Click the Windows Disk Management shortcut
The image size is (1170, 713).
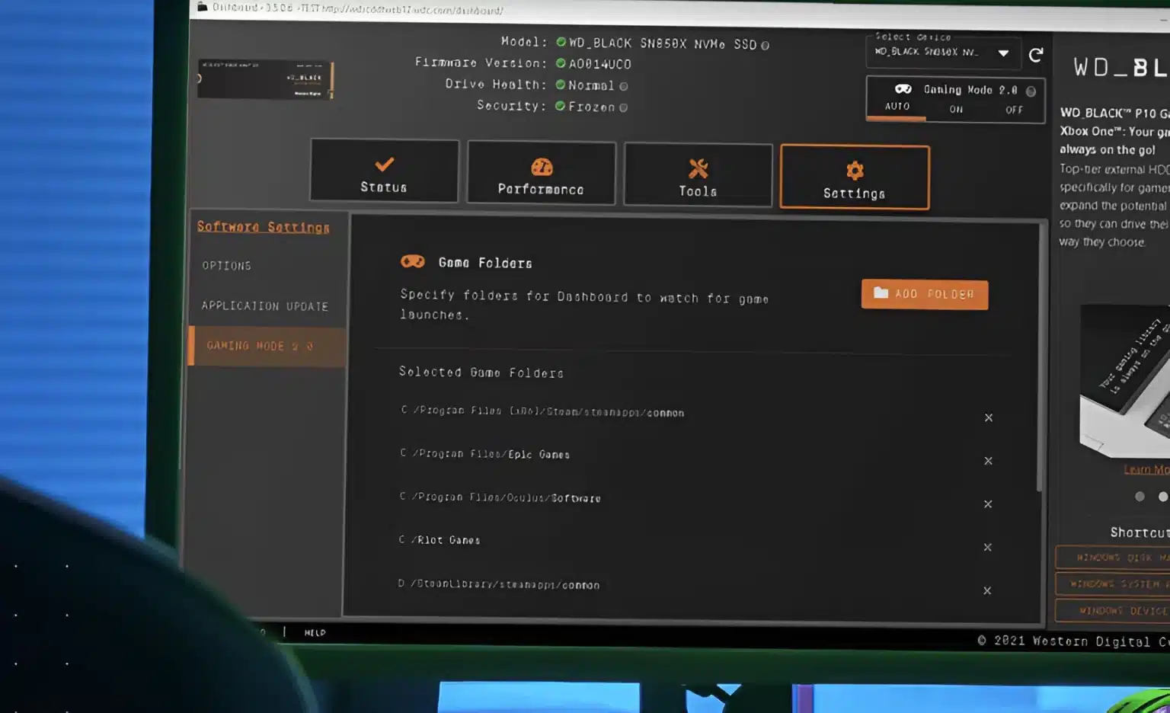pyautogui.click(x=1114, y=558)
